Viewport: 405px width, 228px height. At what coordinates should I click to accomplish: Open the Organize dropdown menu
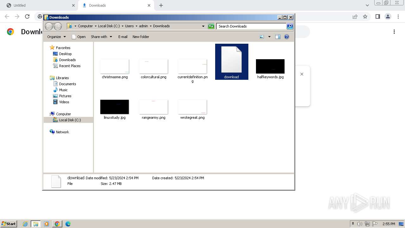[x=57, y=37]
